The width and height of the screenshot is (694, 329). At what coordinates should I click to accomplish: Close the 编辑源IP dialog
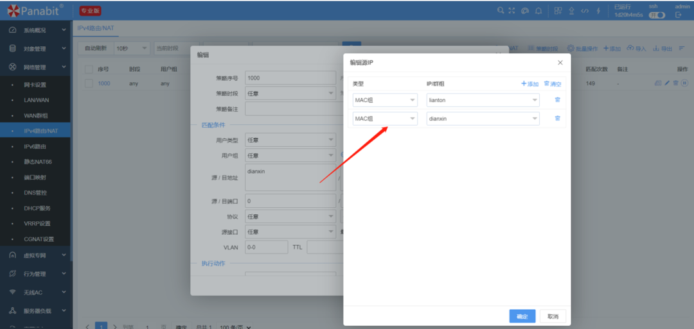560,63
